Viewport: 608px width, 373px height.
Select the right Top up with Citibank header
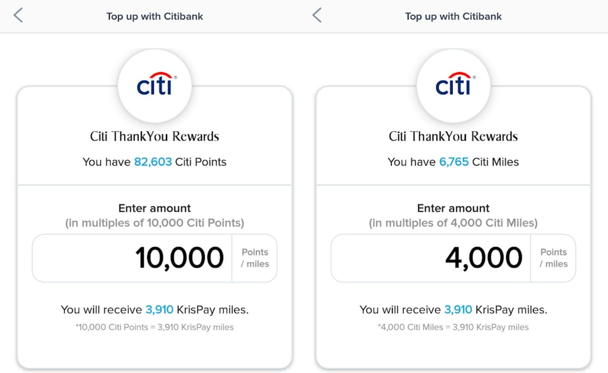[x=453, y=16]
